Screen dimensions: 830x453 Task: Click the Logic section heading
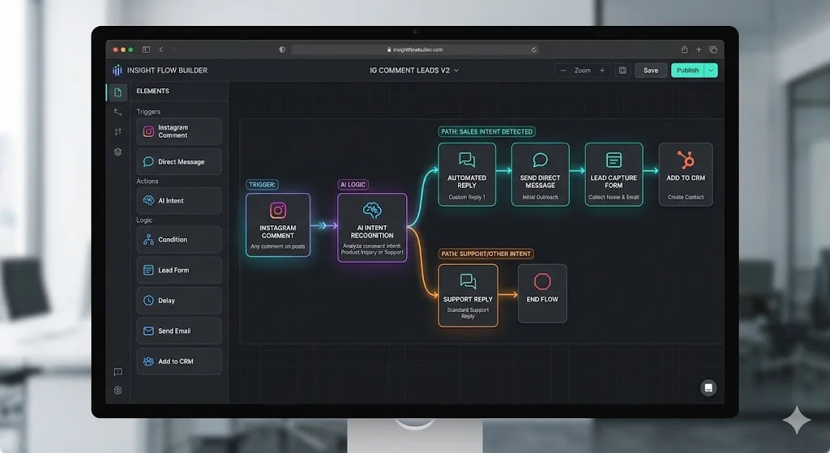pyautogui.click(x=144, y=220)
